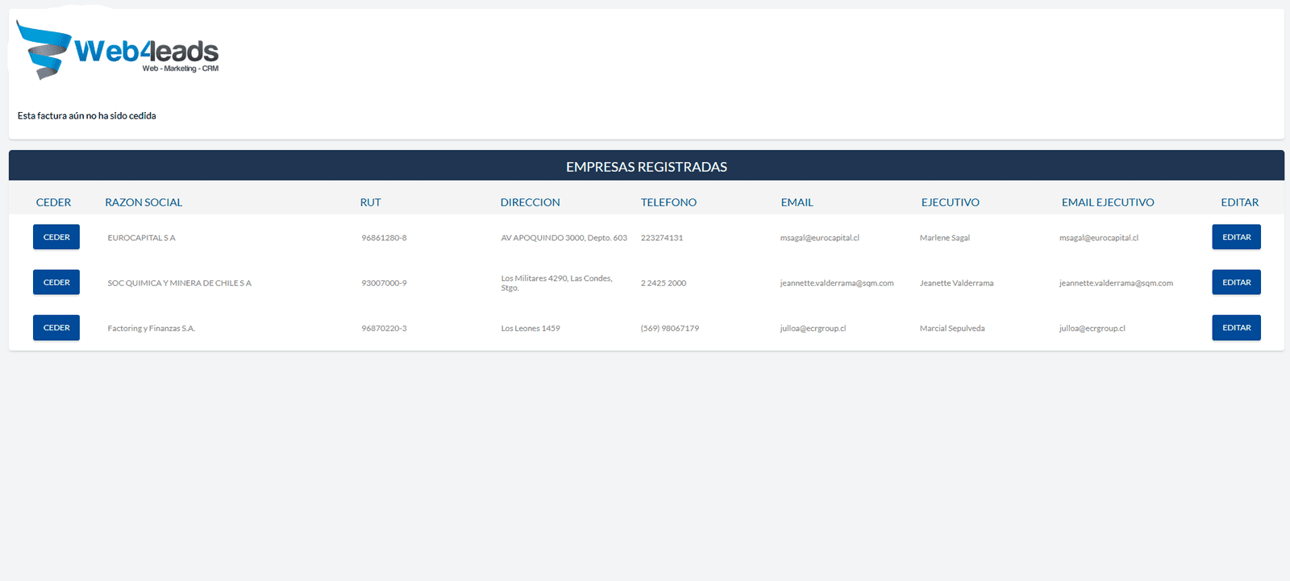This screenshot has height=581, width=1290.
Task: Edit the Factoring y Finanzas S.A. row
Action: 1236,327
